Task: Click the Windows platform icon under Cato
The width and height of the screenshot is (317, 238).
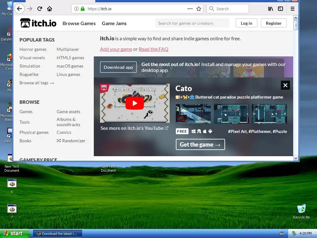Action: click(193, 131)
